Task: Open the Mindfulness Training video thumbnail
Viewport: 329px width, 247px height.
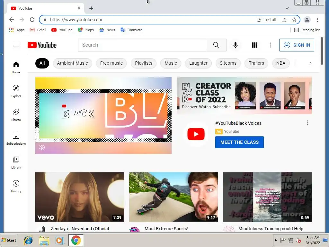Action: 267,197
